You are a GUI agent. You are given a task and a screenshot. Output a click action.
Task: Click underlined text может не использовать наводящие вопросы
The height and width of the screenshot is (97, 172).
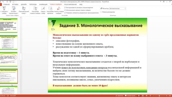pos(84,68)
